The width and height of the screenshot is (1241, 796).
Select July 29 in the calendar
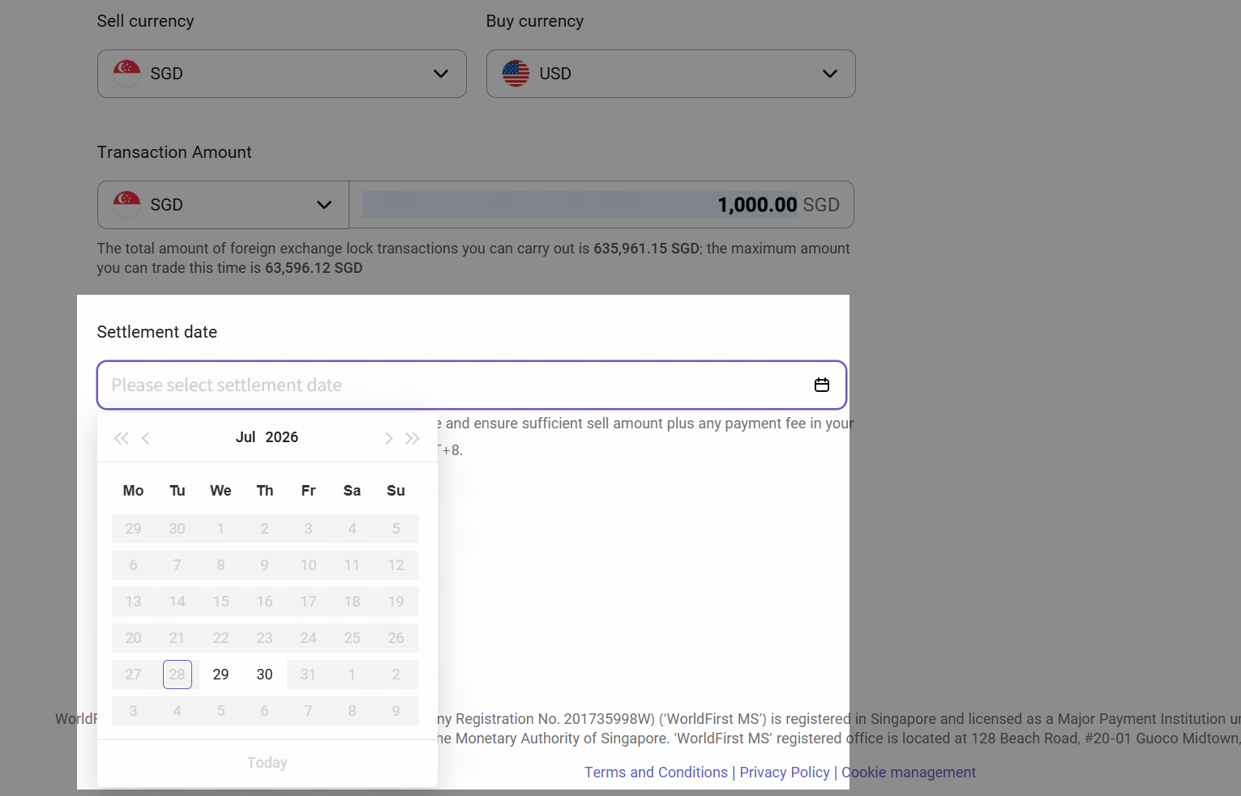coord(220,675)
